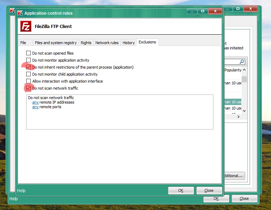Close the Application control rules window with X
This screenshot has width=271, height=210.
click(215, 11)
